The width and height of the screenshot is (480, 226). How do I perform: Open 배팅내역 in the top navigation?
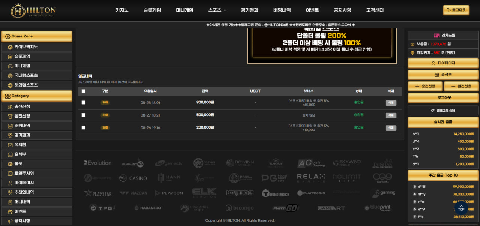tap(282, 10)
